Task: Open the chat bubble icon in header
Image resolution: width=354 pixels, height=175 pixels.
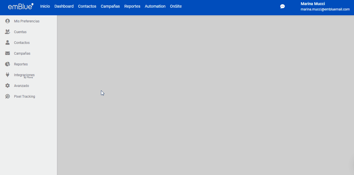Action: (283, 7)
